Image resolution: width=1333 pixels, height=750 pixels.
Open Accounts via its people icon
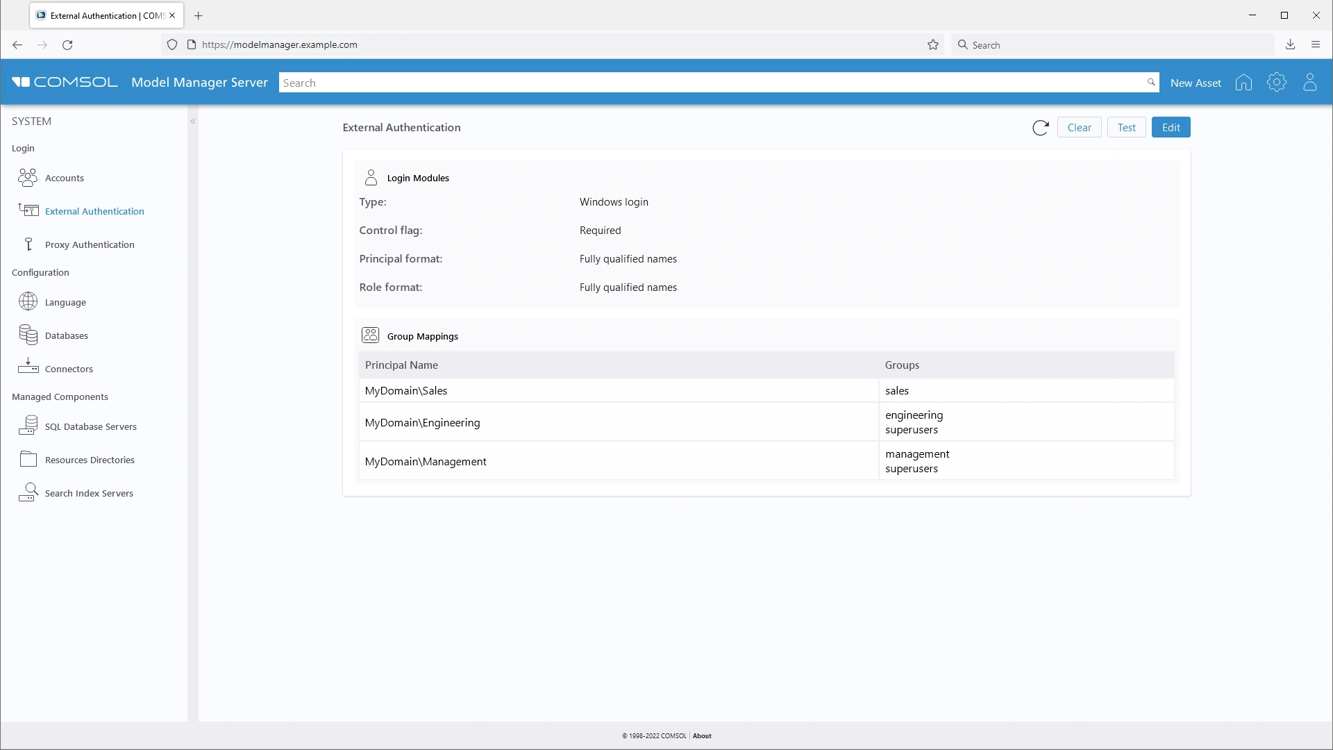[28, 178]
